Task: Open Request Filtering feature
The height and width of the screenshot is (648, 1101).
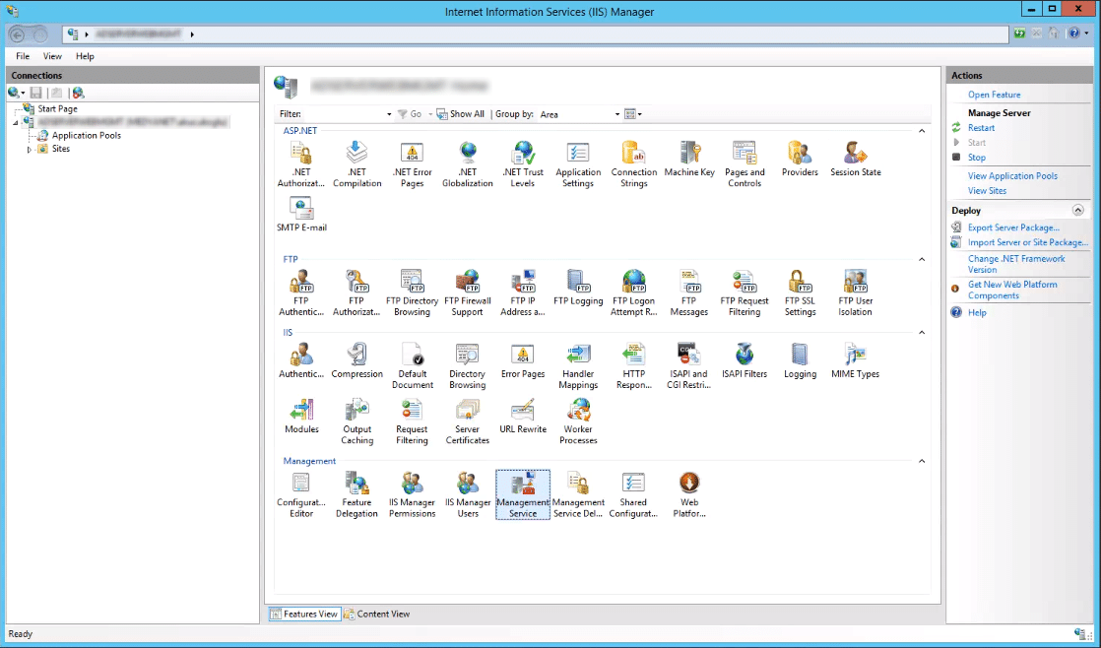Action: [x=413, y=421]
